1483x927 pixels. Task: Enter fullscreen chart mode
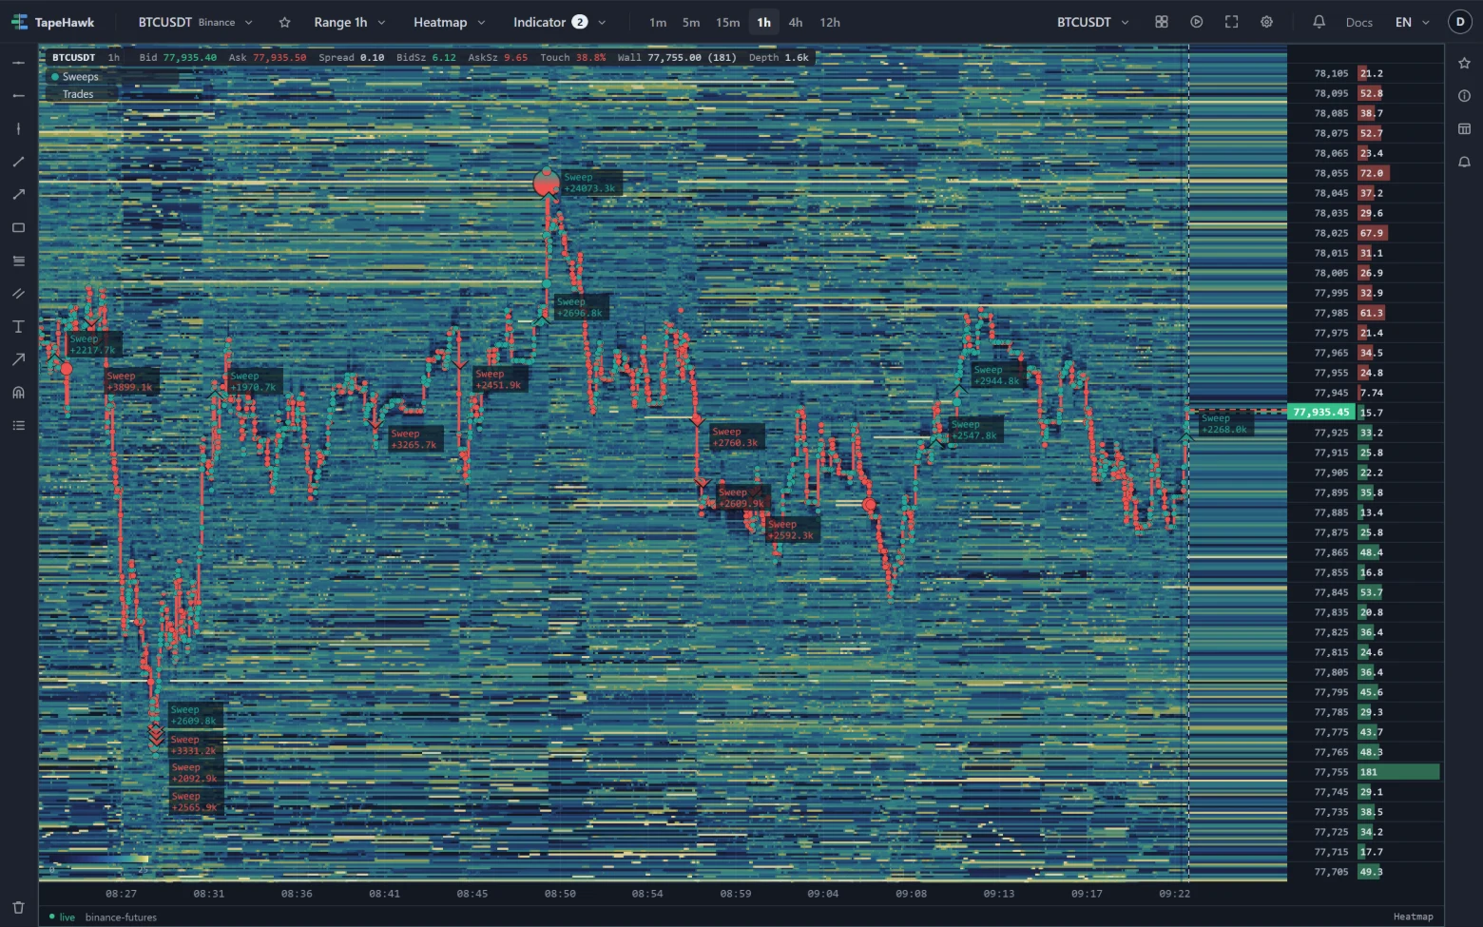coord(1232,22)
